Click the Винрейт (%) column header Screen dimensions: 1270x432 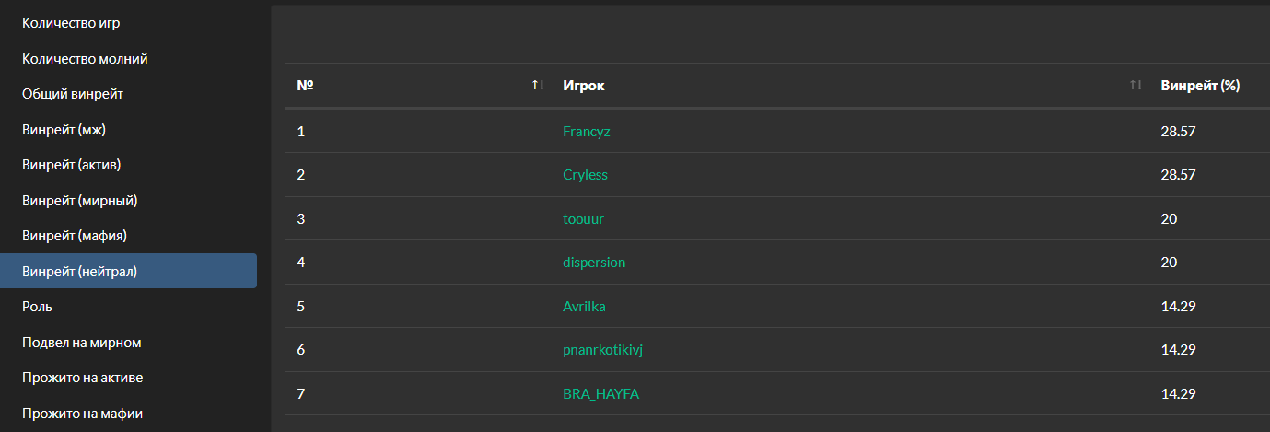(x=1200, y=86)
